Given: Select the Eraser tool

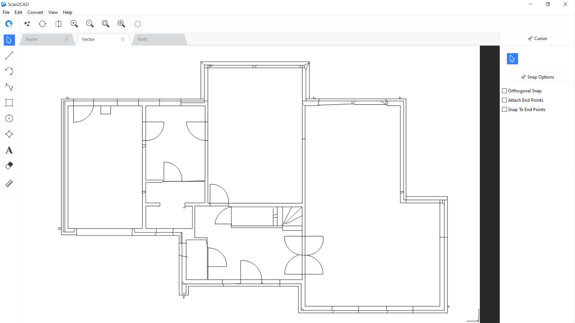Looking at the screenshot, I should pos(9,165).
